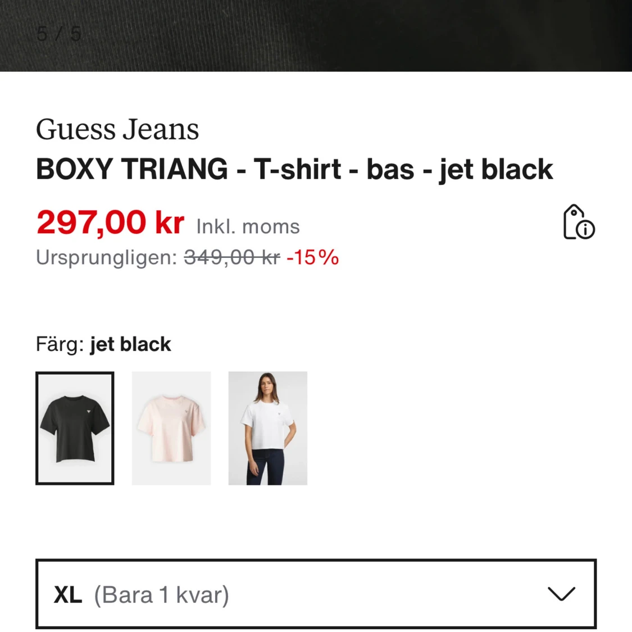This screenshot has width=632, height=632.
Task: Expand size list via chevron arrow
Action: point(561,594)
